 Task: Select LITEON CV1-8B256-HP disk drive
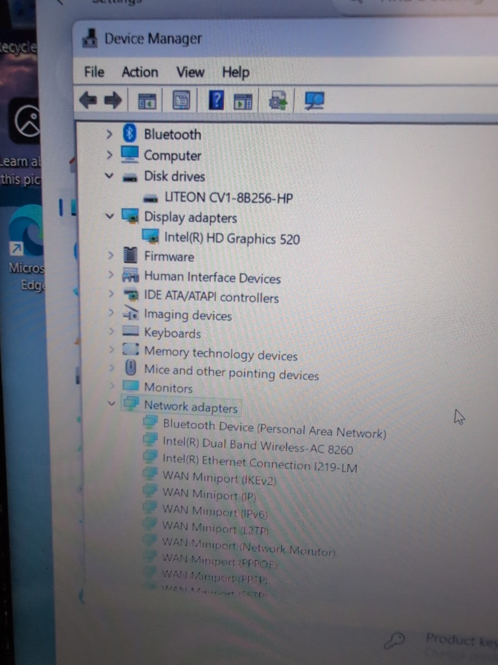click(229, 197)
